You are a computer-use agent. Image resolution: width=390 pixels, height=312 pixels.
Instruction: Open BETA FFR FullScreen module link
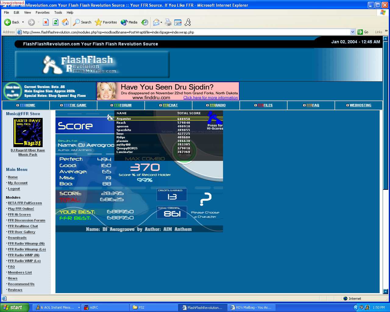coord(25,203)
